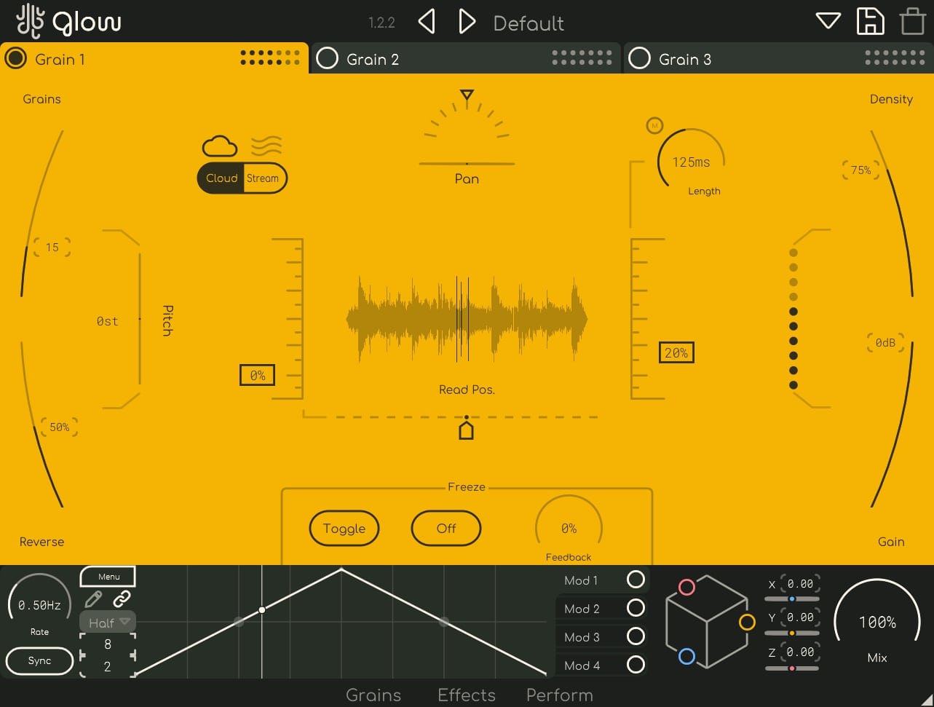Image resolution: width=934 pixels, height=707 pixels.
Task: Switch to the Effects tab
Action: tap(466, 695)
